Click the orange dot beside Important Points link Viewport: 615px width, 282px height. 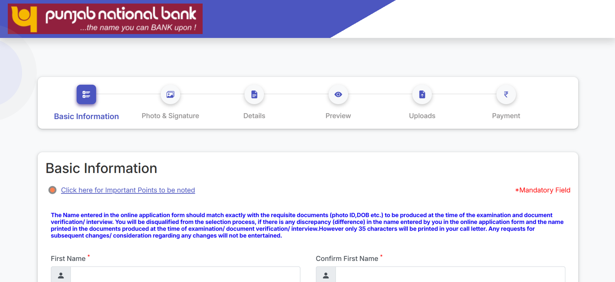tap(53, 190)
